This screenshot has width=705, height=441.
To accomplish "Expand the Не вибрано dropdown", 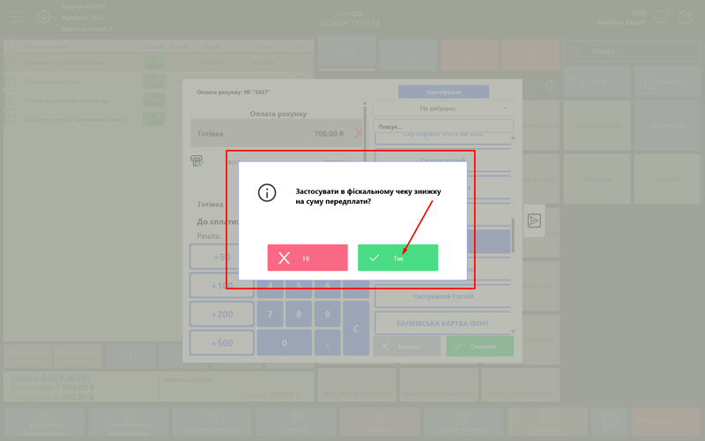I will coord(443,108).
